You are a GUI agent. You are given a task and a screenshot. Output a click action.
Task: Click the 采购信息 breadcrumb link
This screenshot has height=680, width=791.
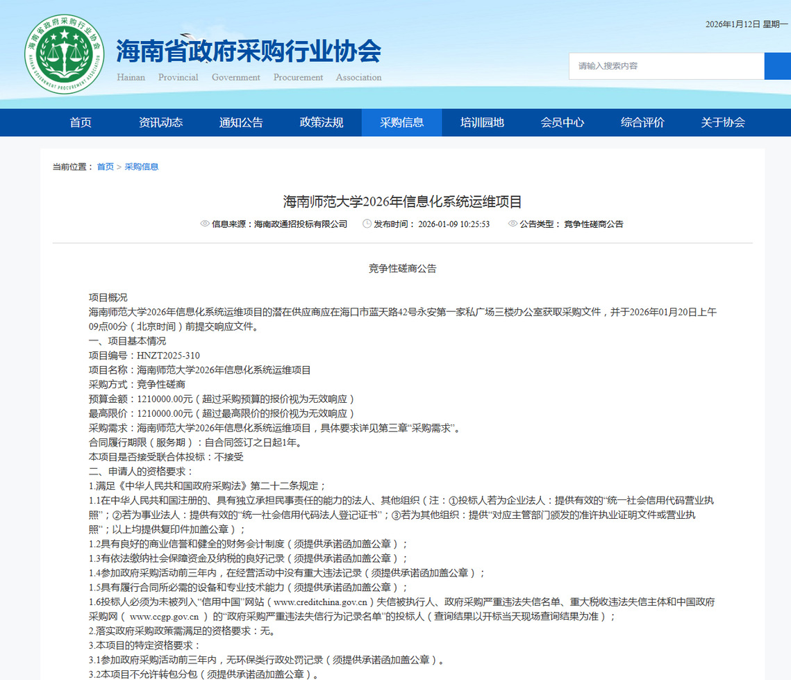tap(142, 167)
